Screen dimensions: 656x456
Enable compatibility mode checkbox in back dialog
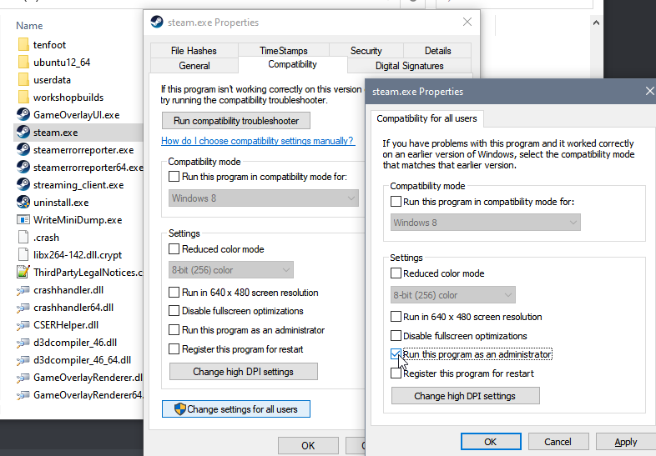pos(174,177)
